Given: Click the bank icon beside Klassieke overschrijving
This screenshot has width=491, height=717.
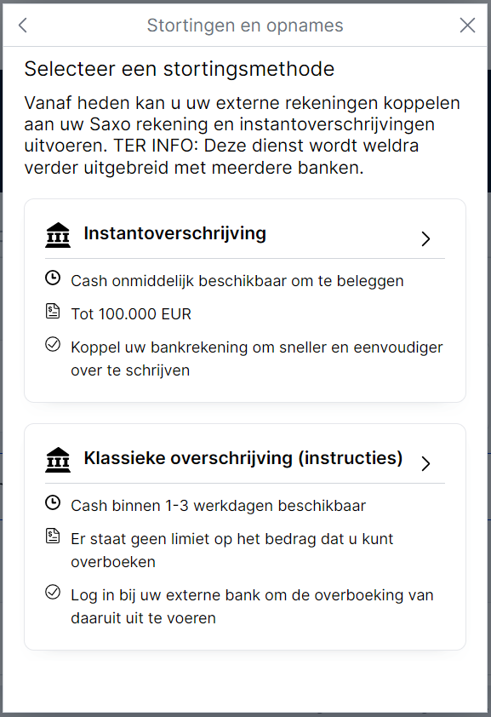Looking at the screenshot, I should tap(58, 460).
